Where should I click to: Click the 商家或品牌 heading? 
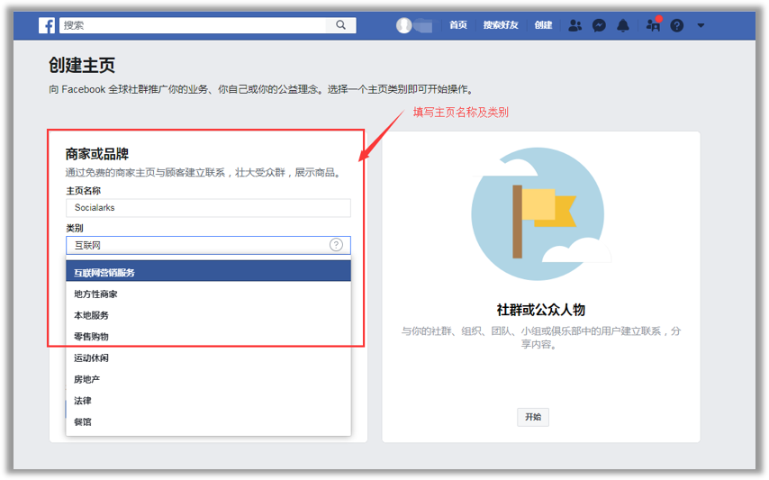click(x=97, y=154)
